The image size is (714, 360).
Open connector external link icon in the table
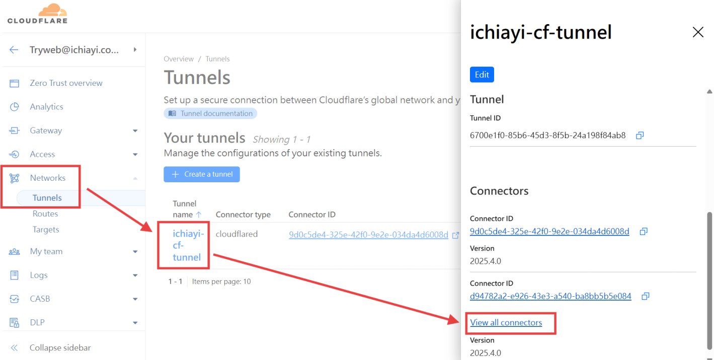(x=455, y=235)
